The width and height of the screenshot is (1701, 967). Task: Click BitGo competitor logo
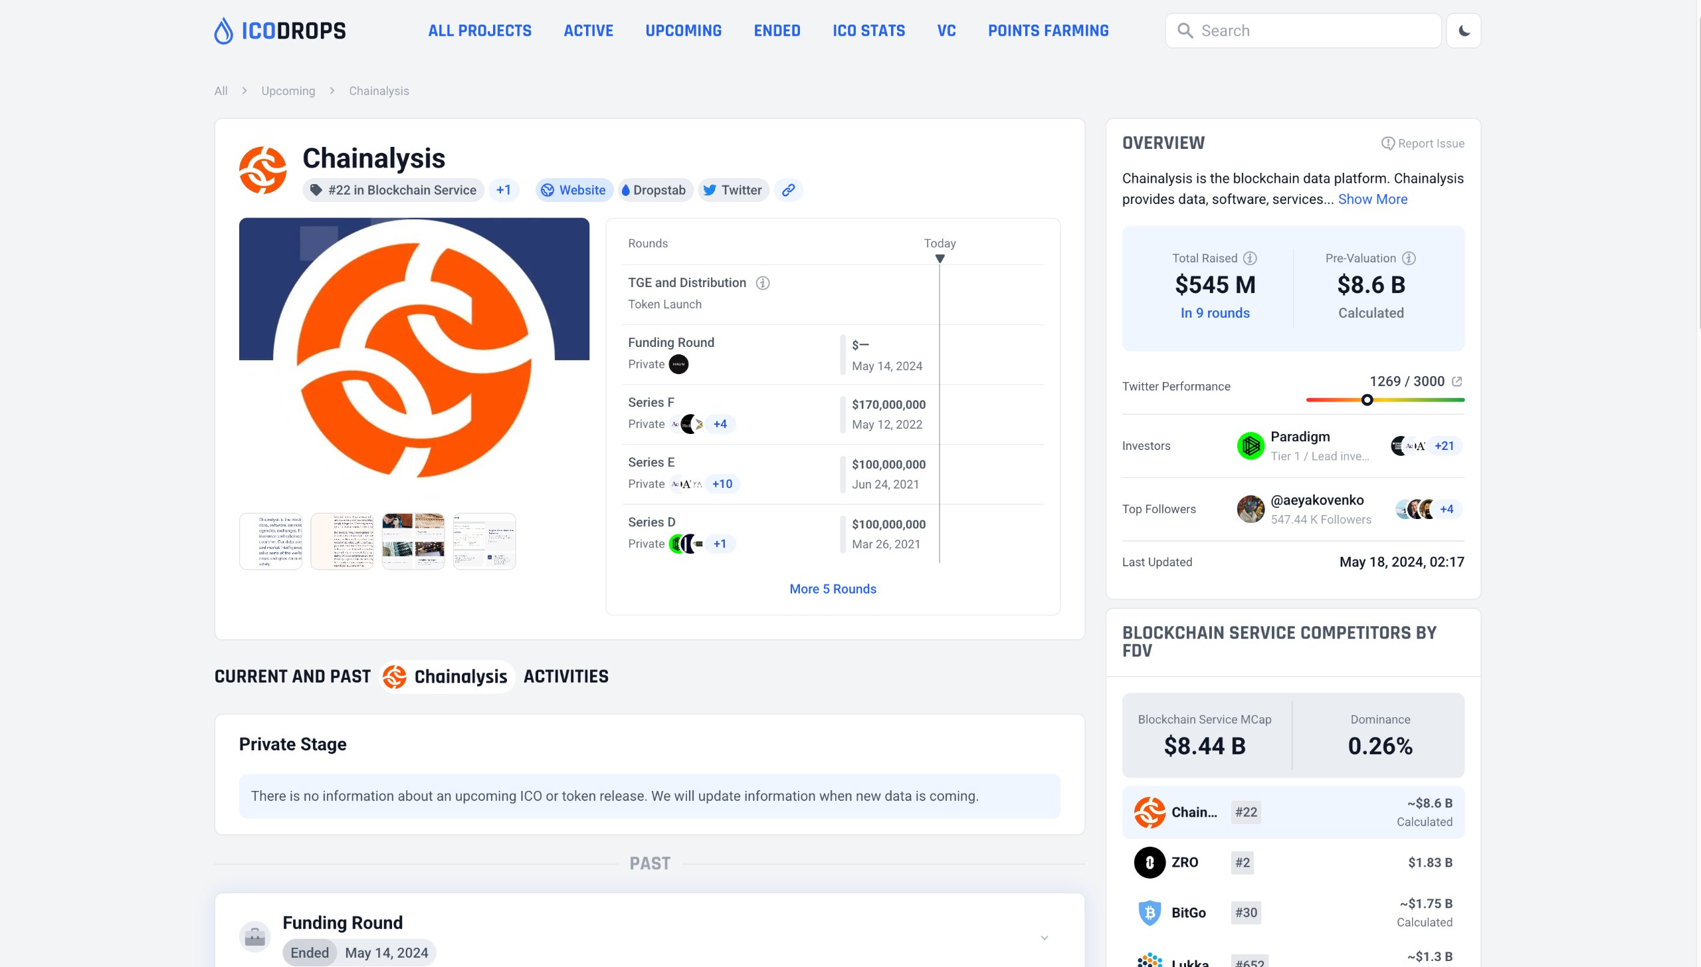coord(1150,913)
